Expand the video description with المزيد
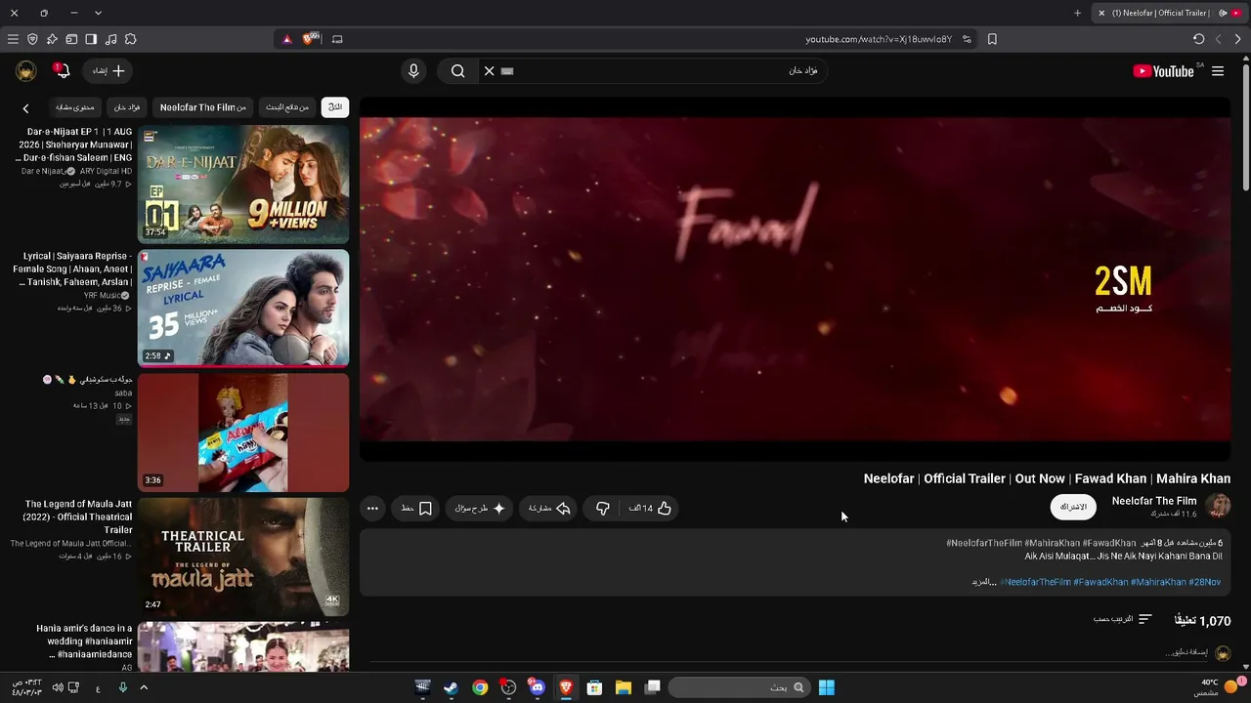The image size is (1251, 703). coord(982,582)
